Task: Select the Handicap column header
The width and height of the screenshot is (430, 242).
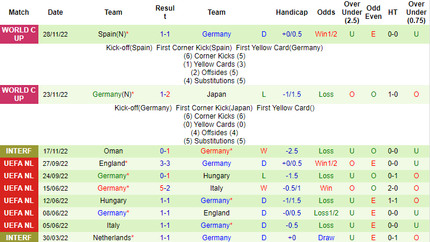Action: tap(292, 12)
